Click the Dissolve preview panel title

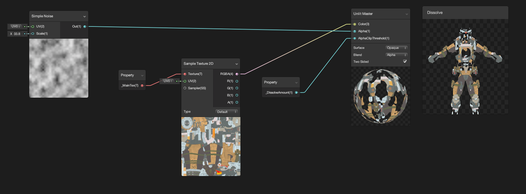pyautogui.click(x=435, y=13)
